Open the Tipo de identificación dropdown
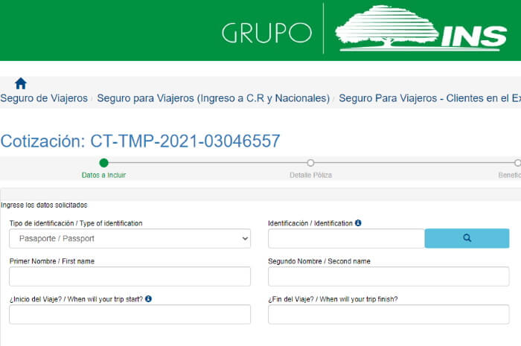Image resolution: width=521 pixels, height=346 pixels. tap(130, 239)
